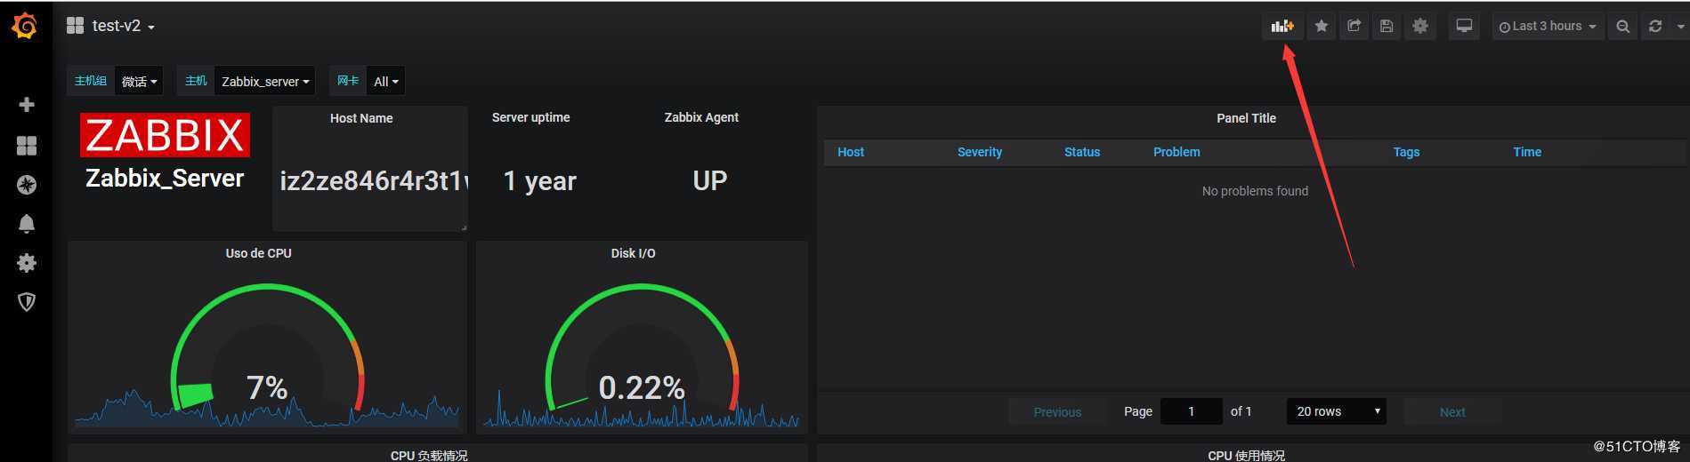This screenshot has width=1690, height=462.
Task: Cycle view mode with monitor icon
Action: (x=1464, y=26)
